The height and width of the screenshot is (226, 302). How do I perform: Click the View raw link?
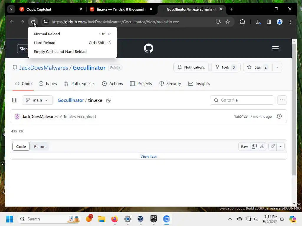pos(148,157)
